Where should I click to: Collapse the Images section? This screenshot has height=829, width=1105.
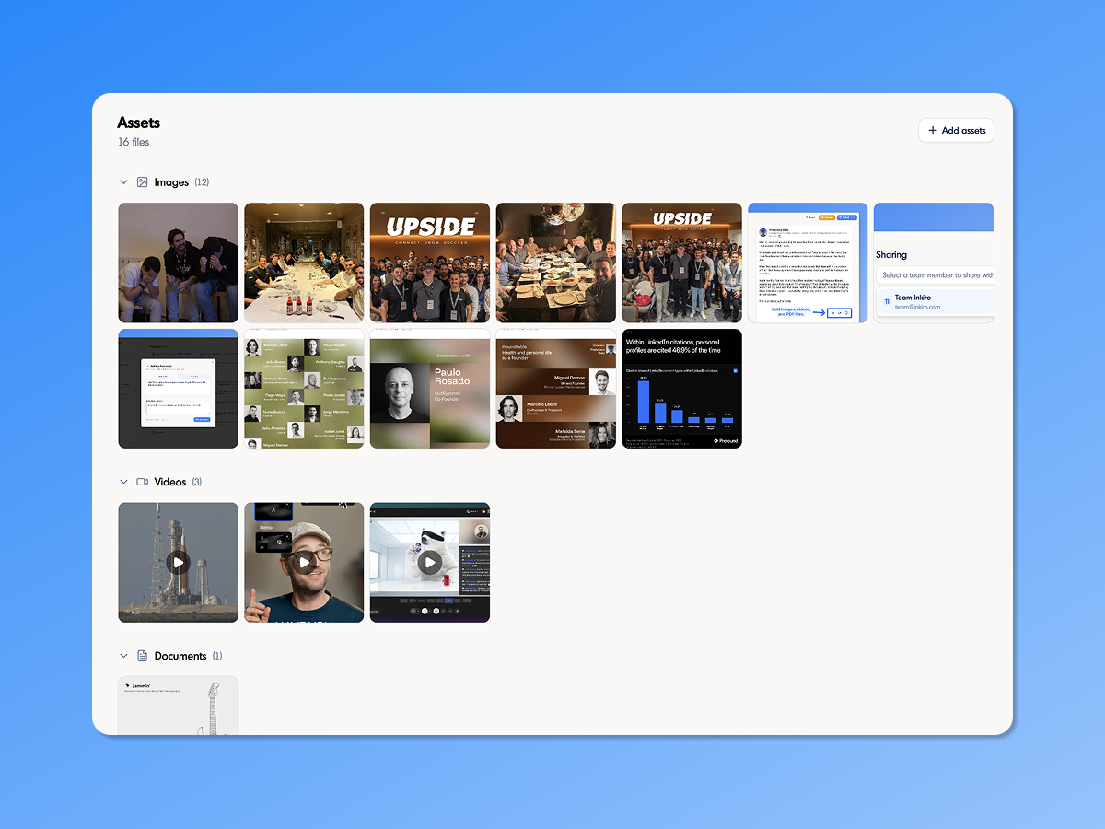tap(123, 181)
